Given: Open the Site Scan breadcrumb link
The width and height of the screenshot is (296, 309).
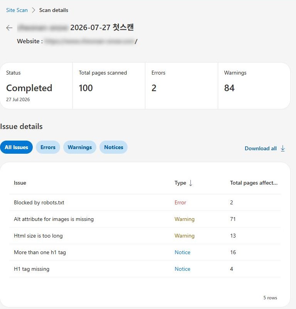Looking at the screenshot, I should point(17,10).
